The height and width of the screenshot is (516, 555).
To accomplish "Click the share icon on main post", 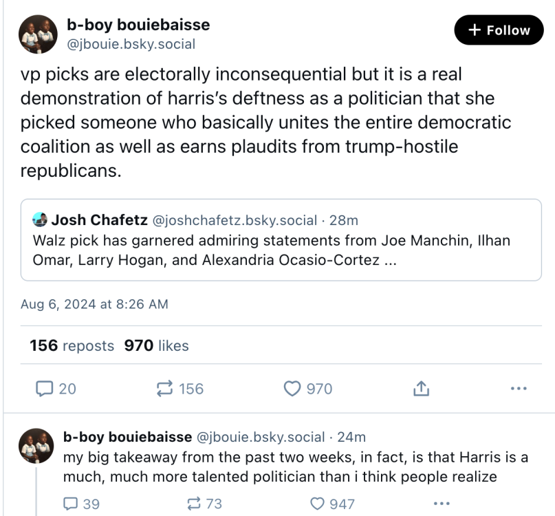I will pyautogui.click(x=421, y=389).
